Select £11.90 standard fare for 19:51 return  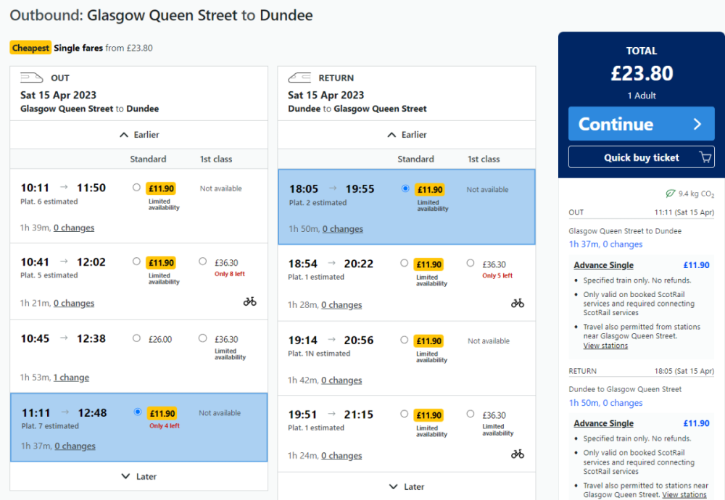click(x=404, y=414)
